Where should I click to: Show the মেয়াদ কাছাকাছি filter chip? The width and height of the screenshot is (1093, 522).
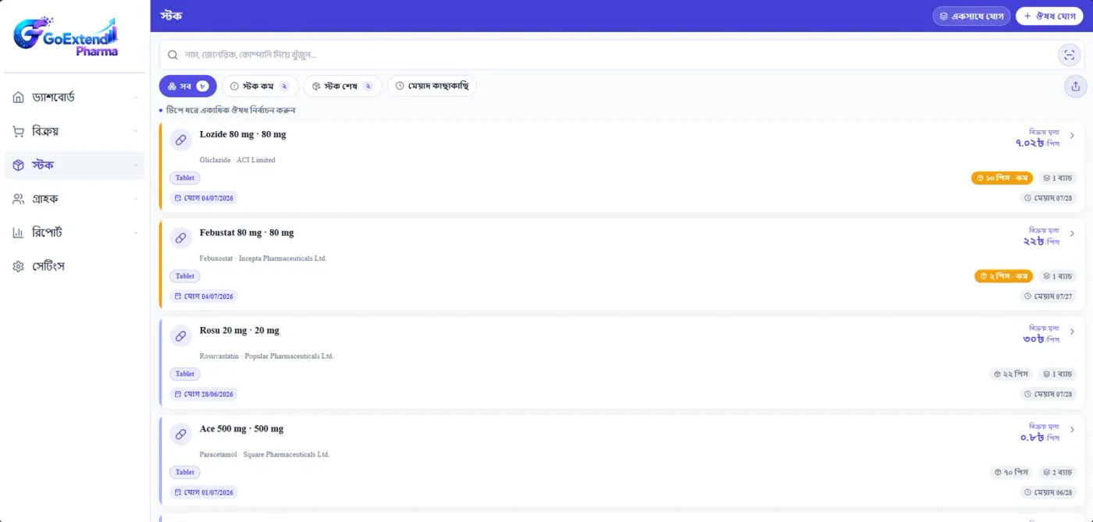click(432, 86)
